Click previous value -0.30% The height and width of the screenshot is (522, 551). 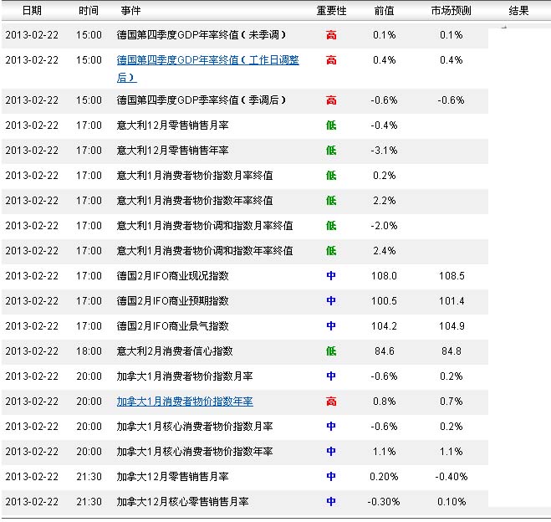pyautogui.click(x=384, y=502)
